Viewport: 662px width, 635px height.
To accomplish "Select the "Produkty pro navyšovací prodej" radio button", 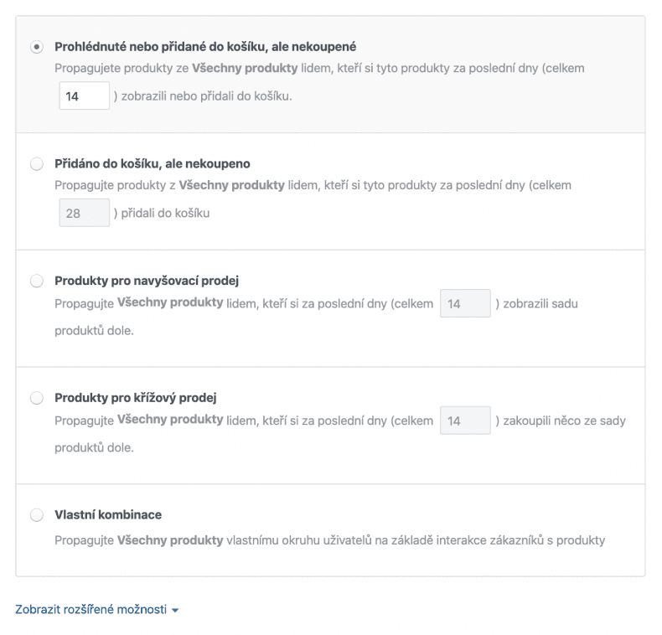I will click(x=37, y=281).
